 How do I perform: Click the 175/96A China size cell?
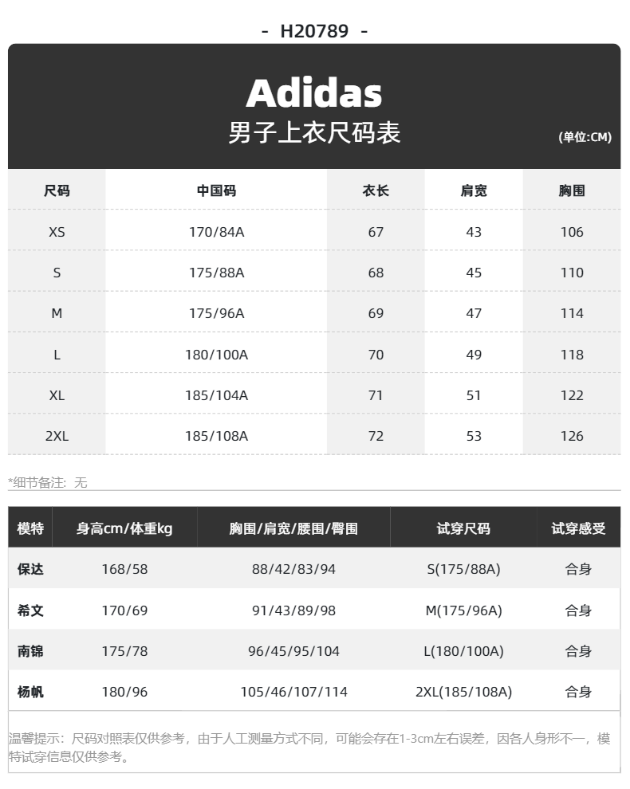(217, 313)
